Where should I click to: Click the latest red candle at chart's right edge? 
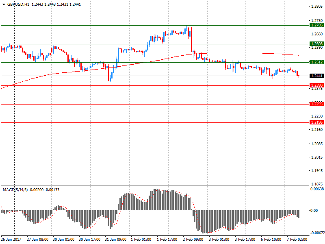(x=299, y=76)
